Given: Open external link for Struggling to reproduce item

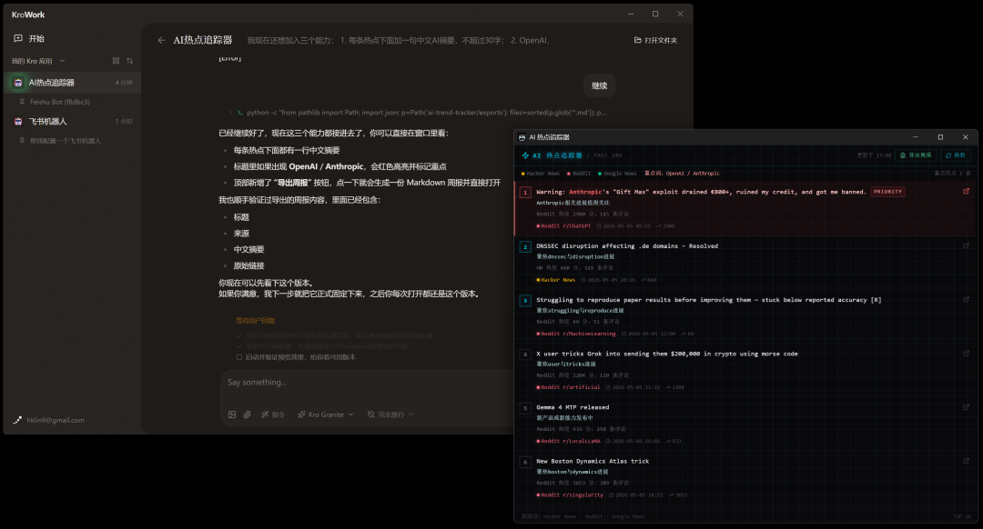Looking at the screenshot, I should [966, 299].
